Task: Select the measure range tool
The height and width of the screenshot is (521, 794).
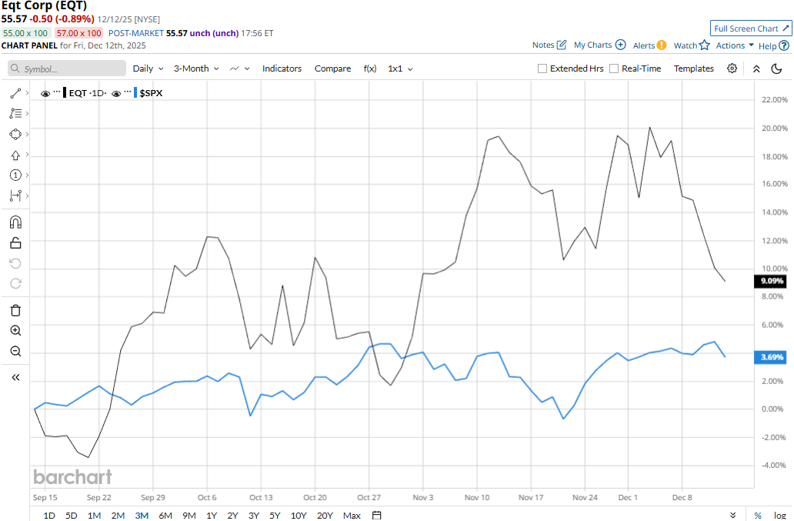Action: tap(15, 195)
